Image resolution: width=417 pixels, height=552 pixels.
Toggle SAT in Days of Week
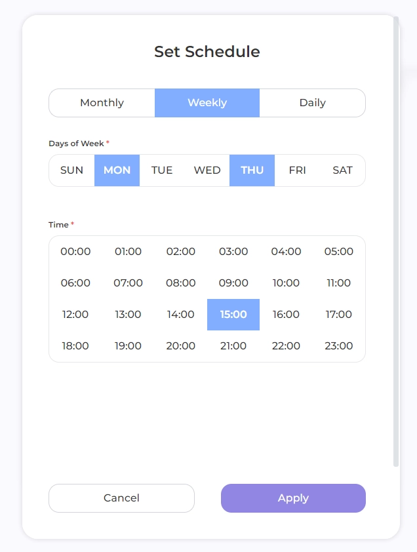[342, 170]
